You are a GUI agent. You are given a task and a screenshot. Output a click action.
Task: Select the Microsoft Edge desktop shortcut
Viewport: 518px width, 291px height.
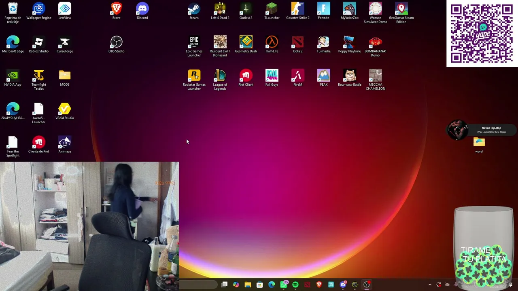(x=13, y=44)
